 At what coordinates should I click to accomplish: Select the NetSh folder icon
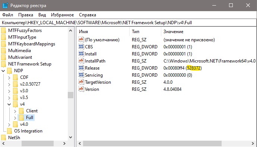[x=3, y=138]
